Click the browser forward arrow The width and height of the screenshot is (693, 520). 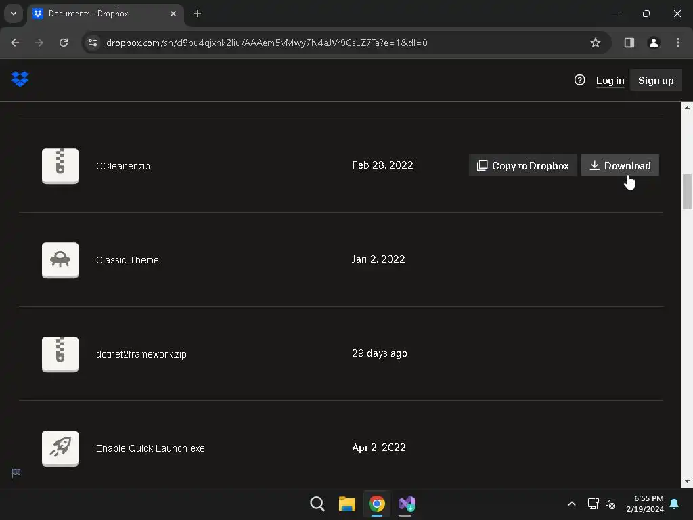tap(39, 43)
